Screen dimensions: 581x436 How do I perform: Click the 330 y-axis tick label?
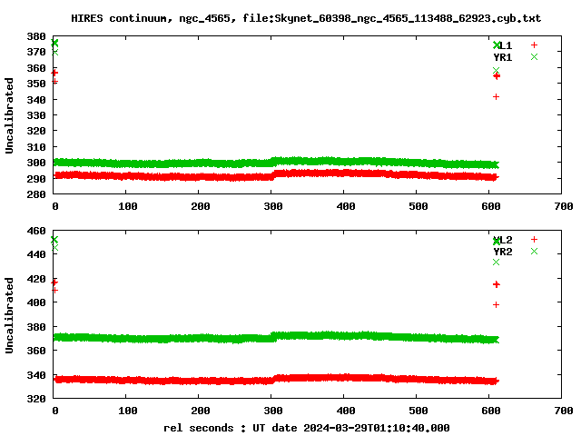pyautogui.click(x=36, y=115)
